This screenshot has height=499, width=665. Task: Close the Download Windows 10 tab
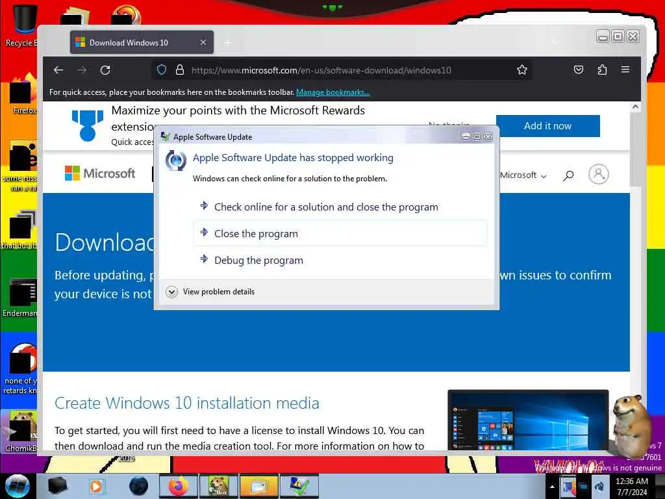(203, 42)
